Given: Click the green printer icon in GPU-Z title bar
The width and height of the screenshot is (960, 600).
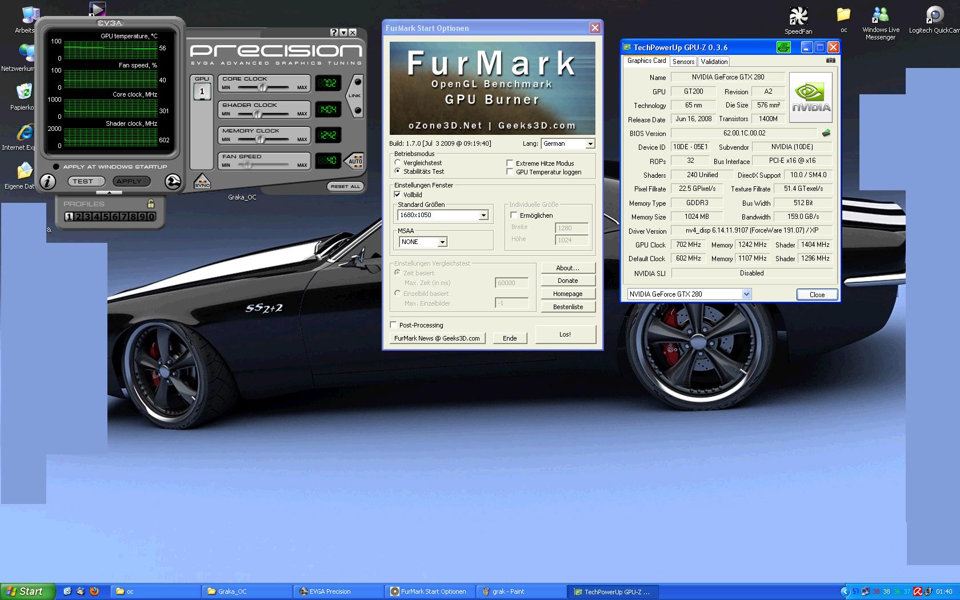Looking at the screenshot, I should (x=783, y=47).
